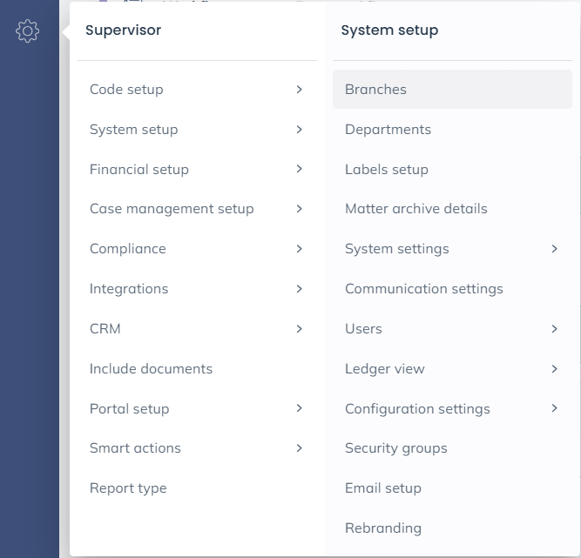Open the CRM menu item
The image size is (581, 558).
(105, 329)
